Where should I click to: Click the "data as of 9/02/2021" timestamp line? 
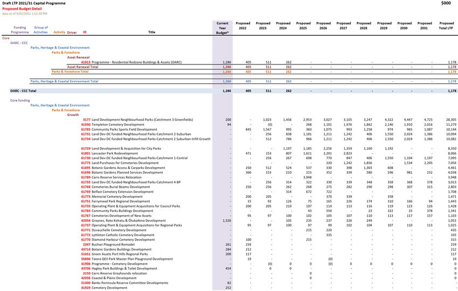click(25, 13)
